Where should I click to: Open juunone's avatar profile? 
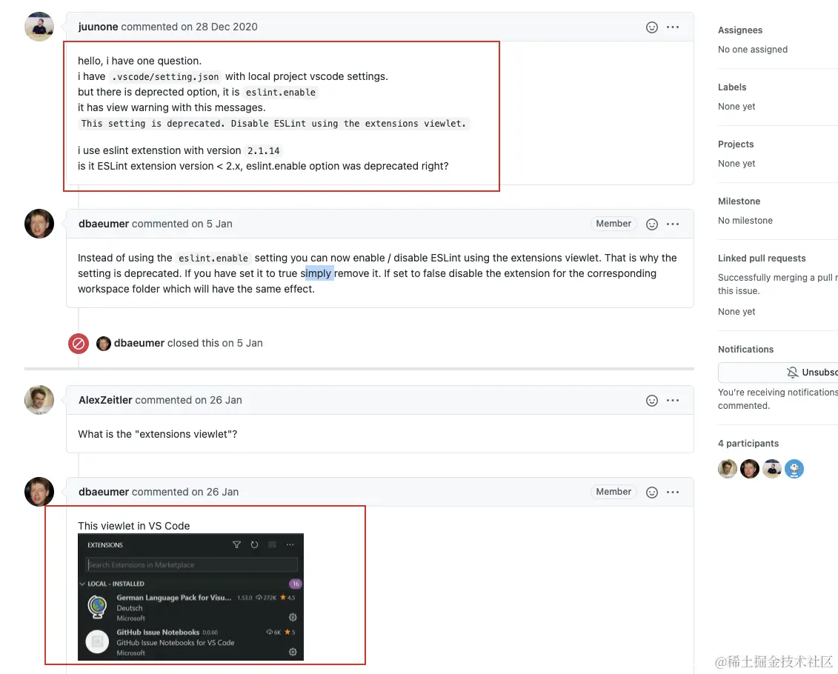(39, 27)
